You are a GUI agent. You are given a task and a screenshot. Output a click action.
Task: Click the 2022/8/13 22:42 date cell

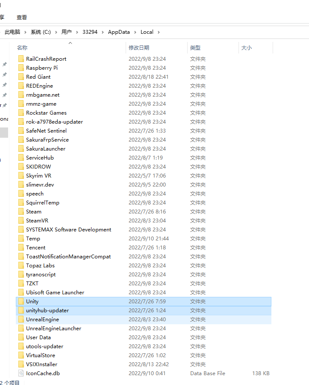[x=149, y=364]
